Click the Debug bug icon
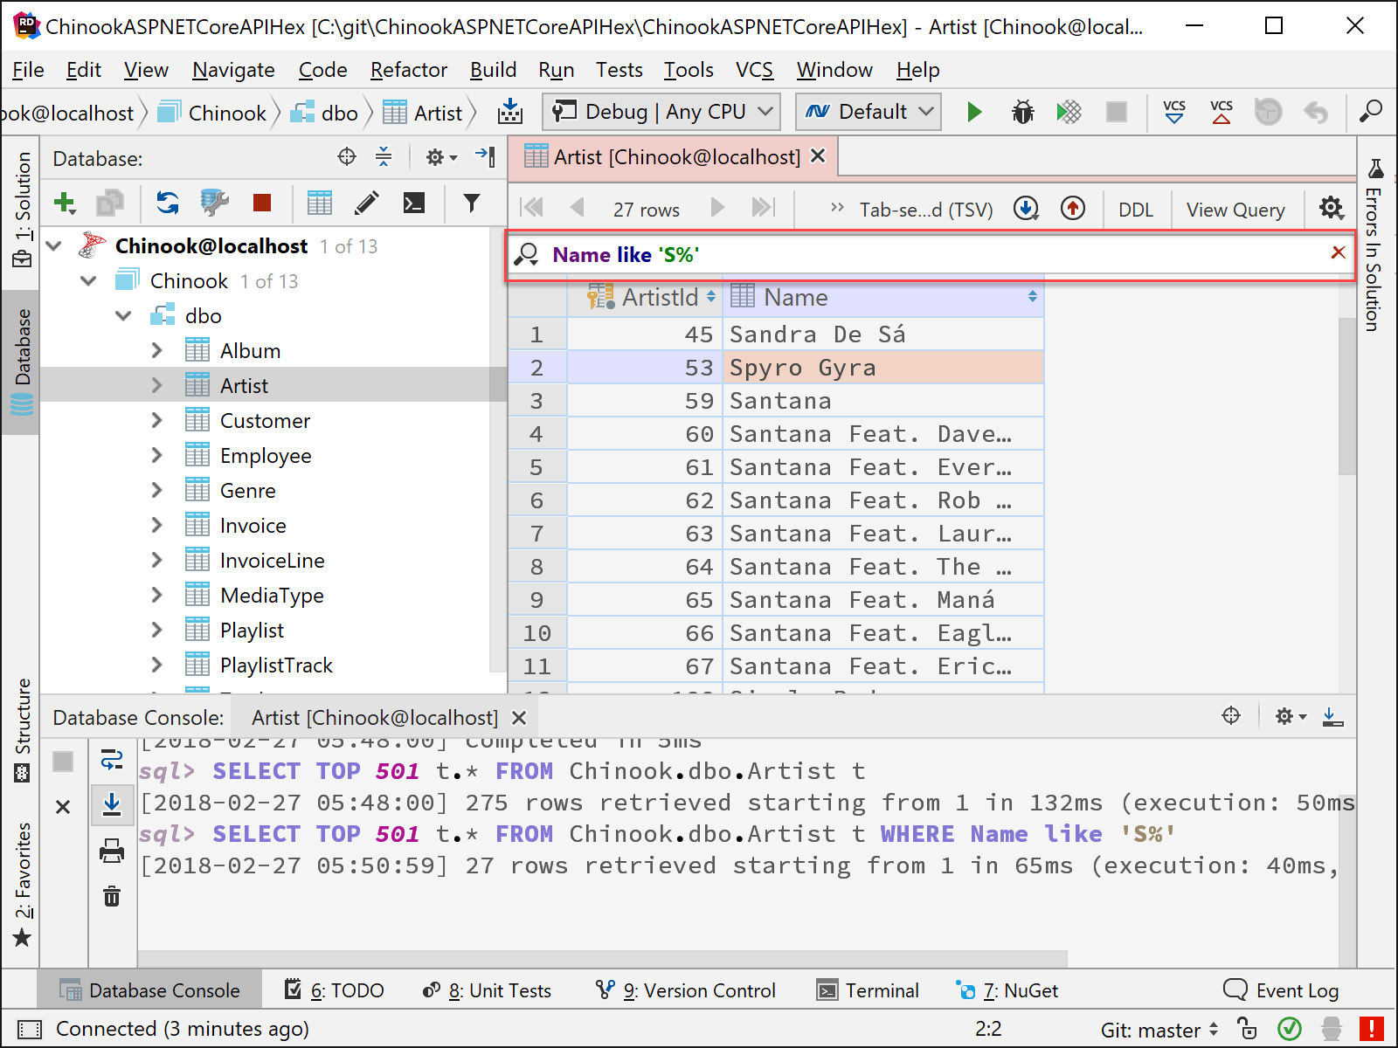The image size is (1398, 1048). point(1022,112)
